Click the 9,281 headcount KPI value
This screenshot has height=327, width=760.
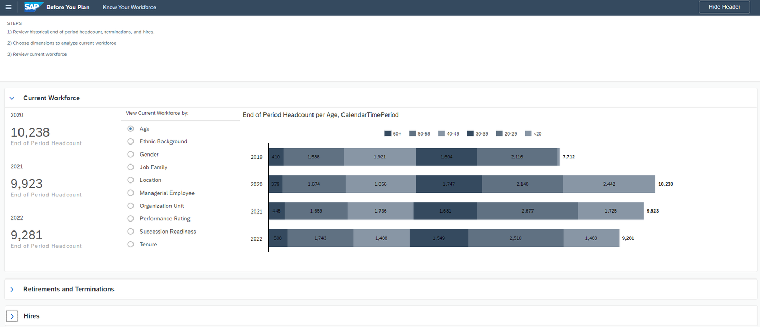pyautogui.click(x=26, y=235)
